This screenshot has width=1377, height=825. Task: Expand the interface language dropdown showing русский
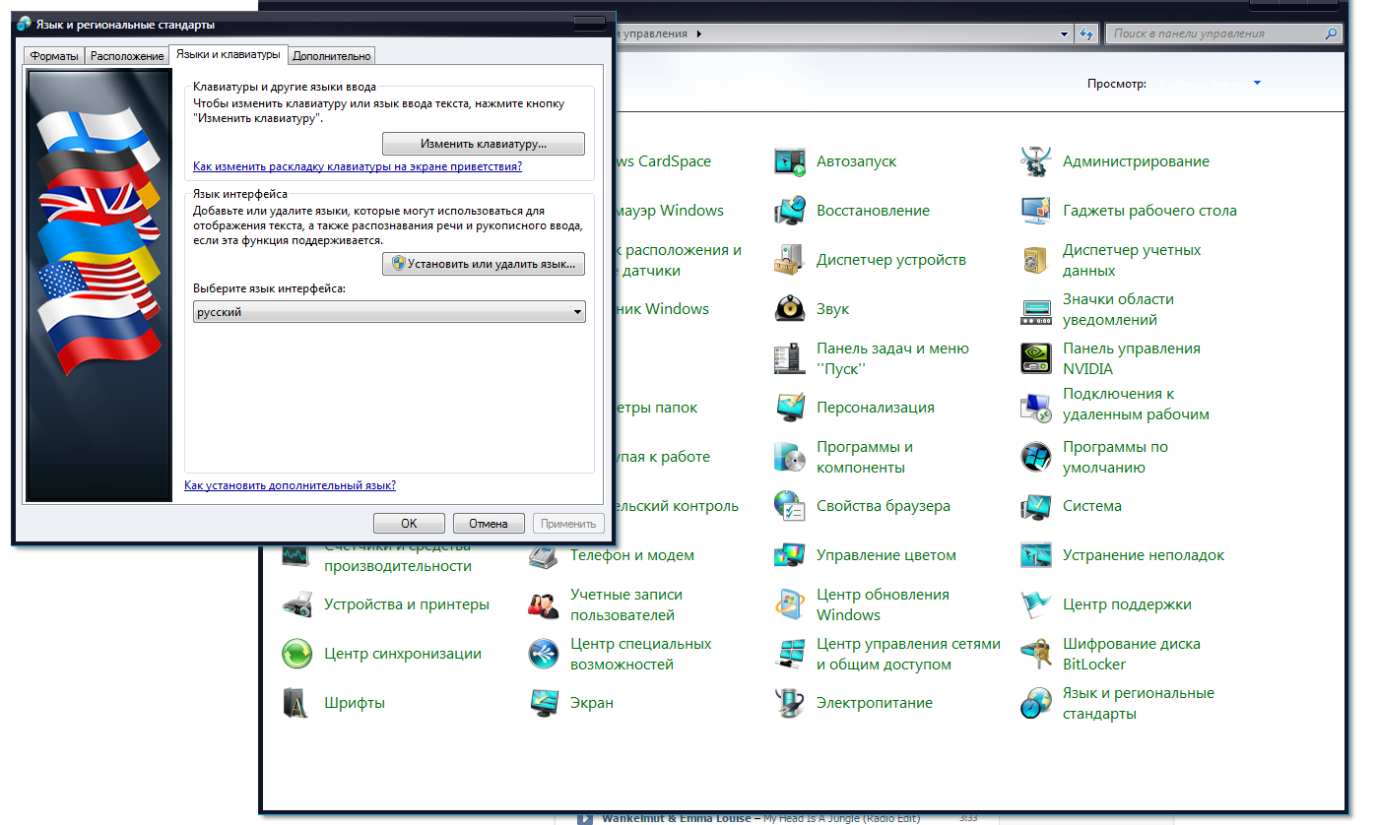(x=389, y=312)
